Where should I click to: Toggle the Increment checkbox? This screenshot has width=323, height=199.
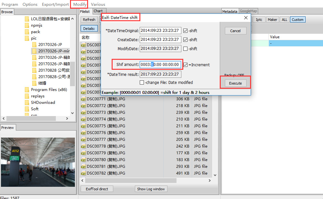click(186, 65)
